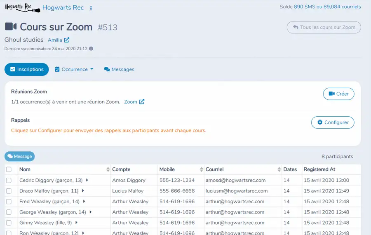Click the date 15 avril 2020 12:49
Image resolution: width=371 pixels, height=235 pixels.
[x=326, y=191]
